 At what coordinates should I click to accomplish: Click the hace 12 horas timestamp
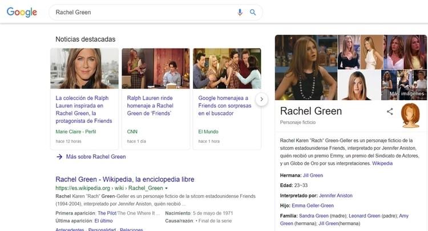[68, 142]
